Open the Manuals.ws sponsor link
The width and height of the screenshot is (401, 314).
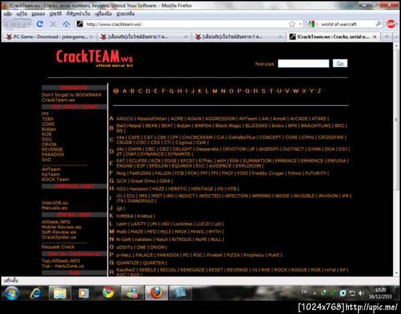click(55, 208)
